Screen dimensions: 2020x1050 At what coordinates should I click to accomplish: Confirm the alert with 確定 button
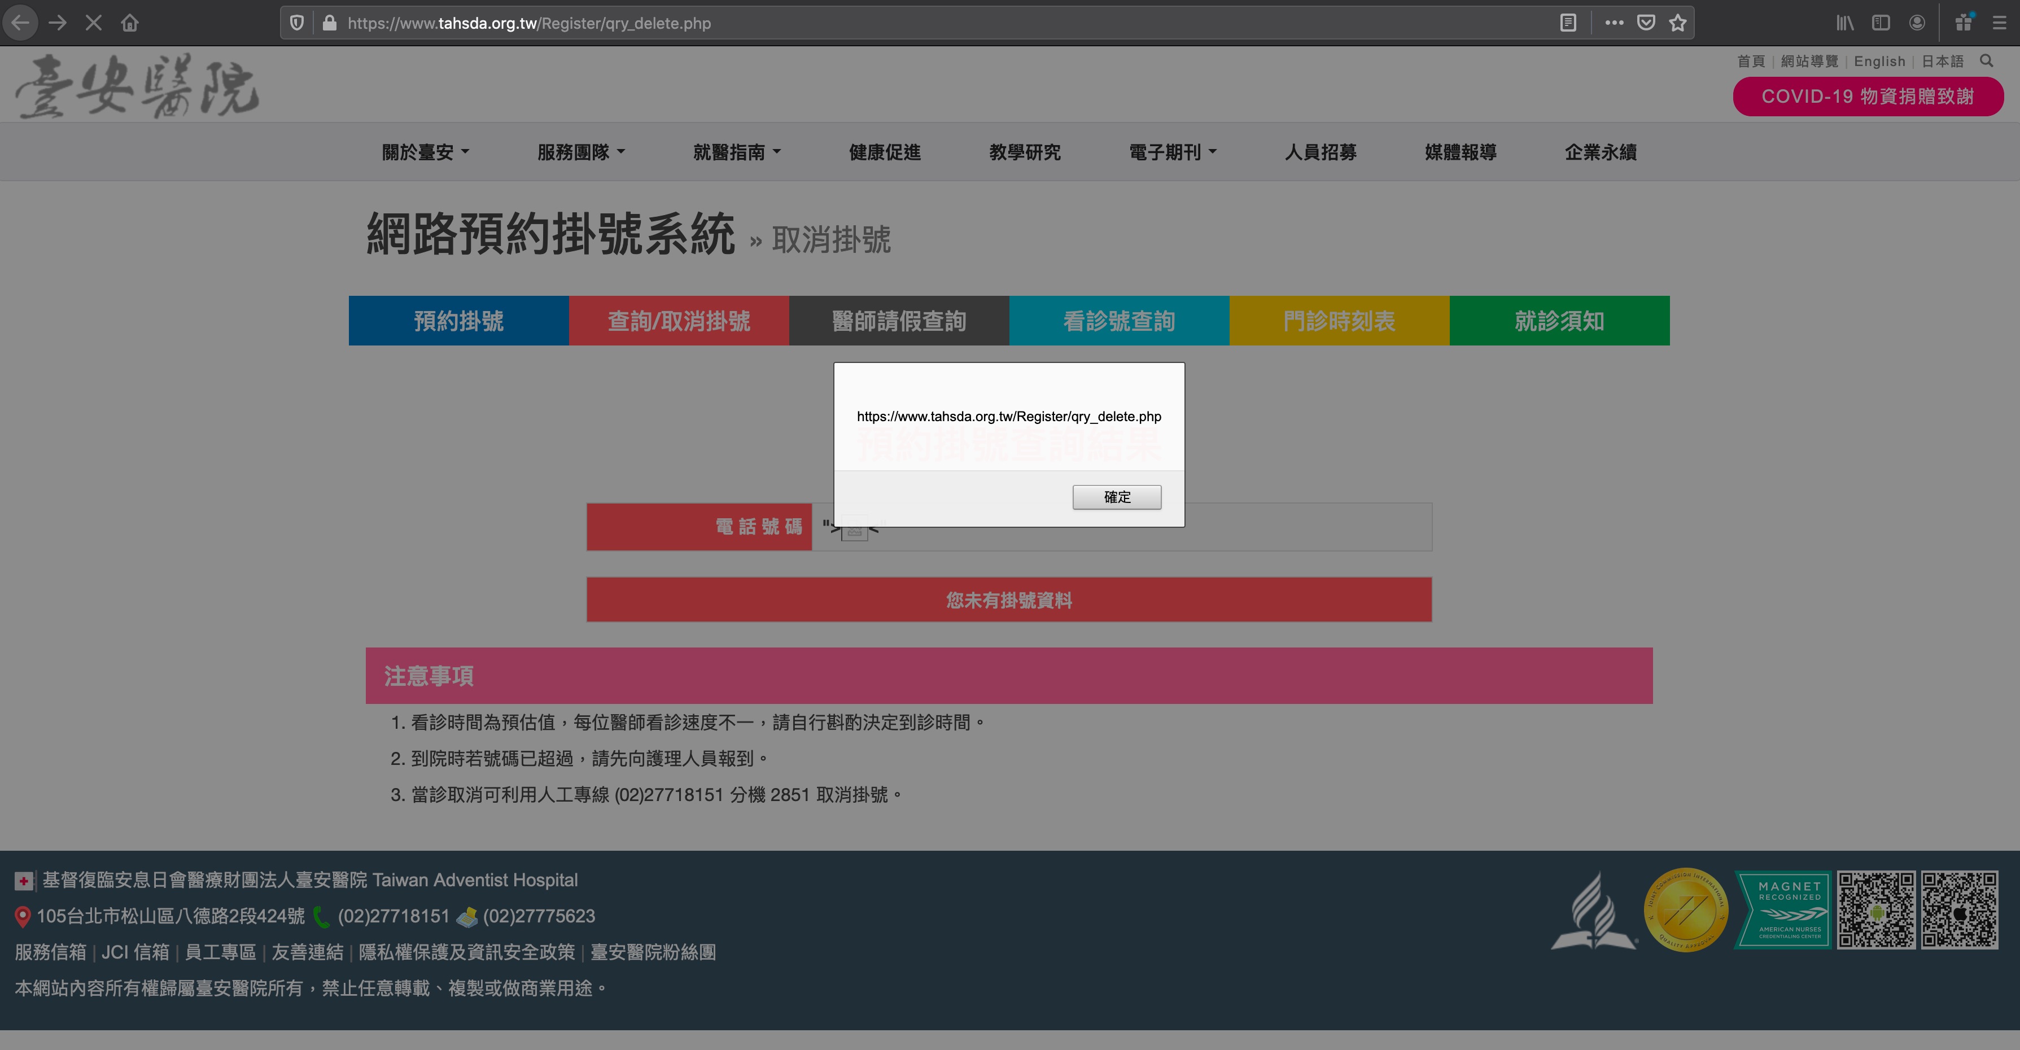point(1117,497)
